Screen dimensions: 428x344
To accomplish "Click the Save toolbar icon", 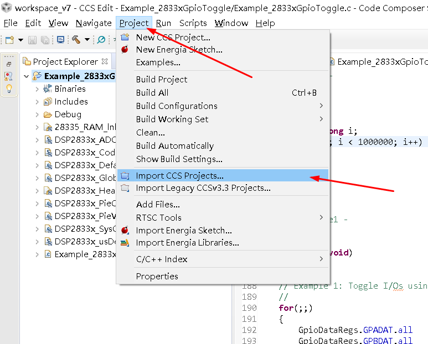I will pyautogui.click(x=32, y=40).
